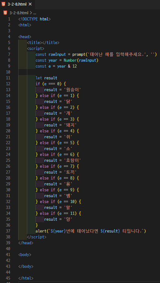This screenshot has width=160, height=283.
Task: Click the ${result} template placeholder
Action: click(x=110, y=231)
